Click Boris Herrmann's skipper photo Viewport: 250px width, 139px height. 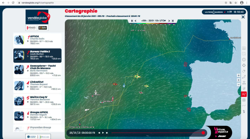pos(19,70)
